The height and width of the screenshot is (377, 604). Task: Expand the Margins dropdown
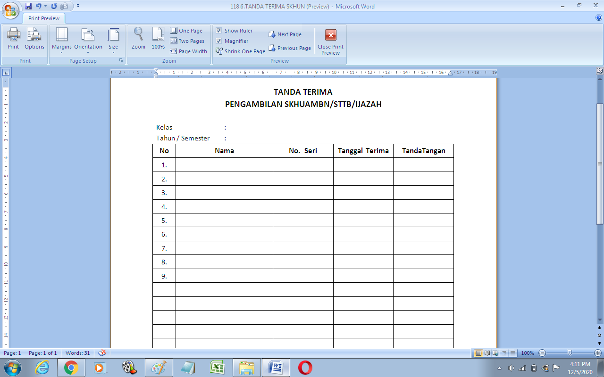(x=62, y=41)
